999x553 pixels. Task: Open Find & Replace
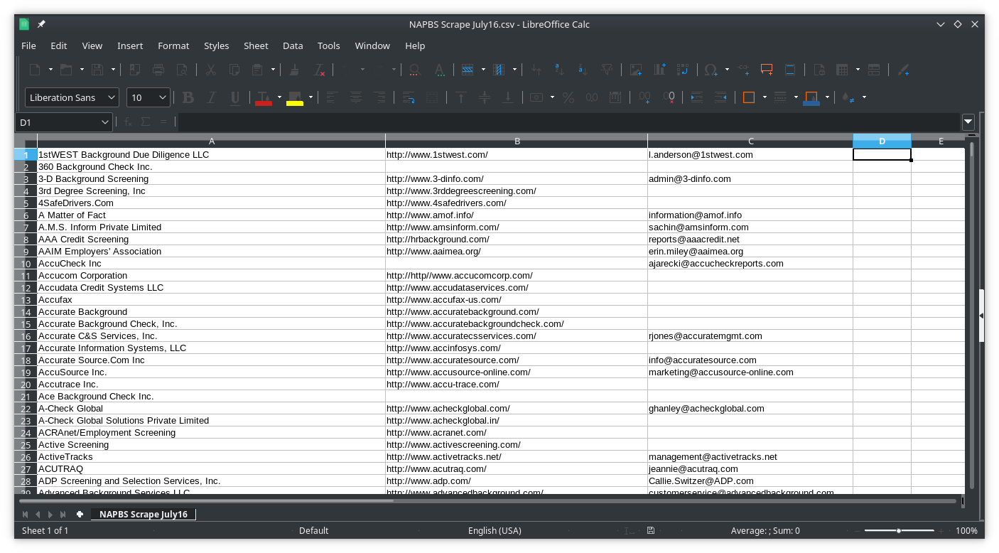tap(415, 70)
